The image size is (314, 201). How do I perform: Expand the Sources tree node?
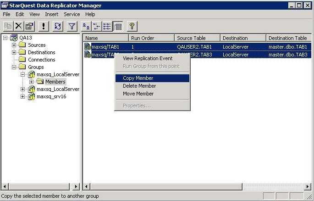pos(14,45)
